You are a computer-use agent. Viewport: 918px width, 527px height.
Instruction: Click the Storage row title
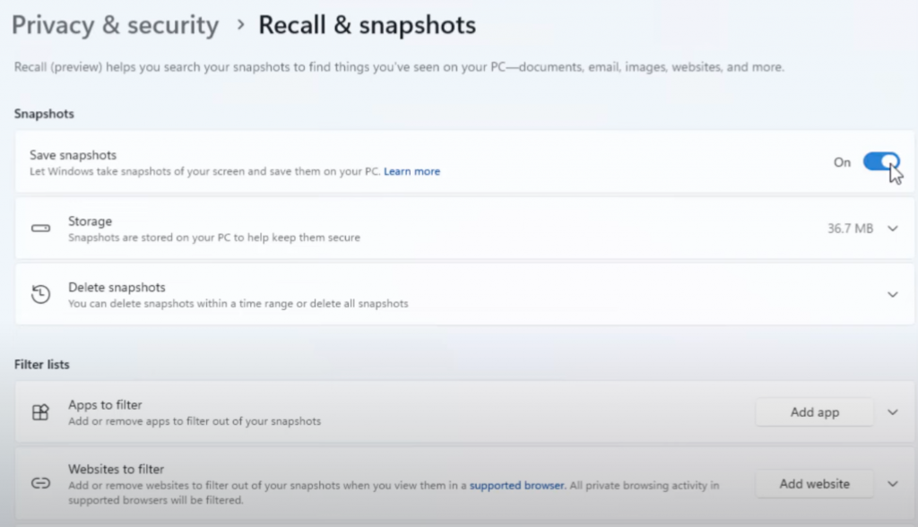[90, 220]
